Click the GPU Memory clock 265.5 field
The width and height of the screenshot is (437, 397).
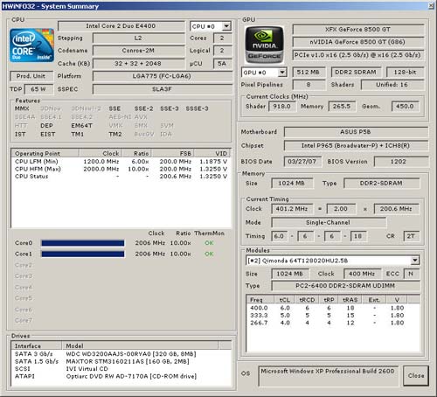[342, 107]
